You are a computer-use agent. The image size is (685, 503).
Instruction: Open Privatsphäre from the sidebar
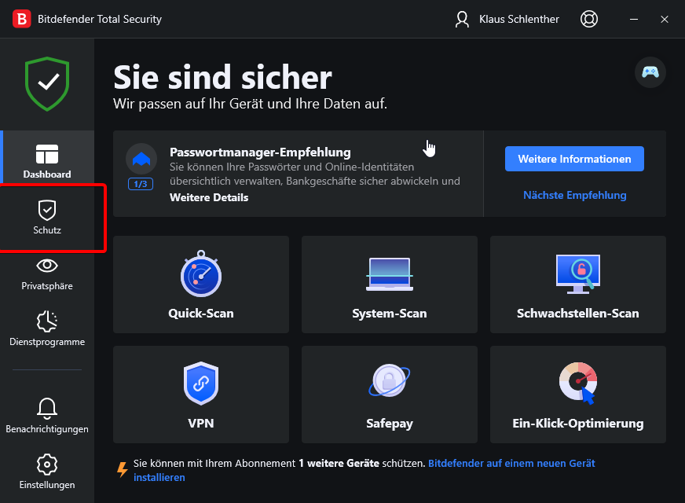click(47, 274)
